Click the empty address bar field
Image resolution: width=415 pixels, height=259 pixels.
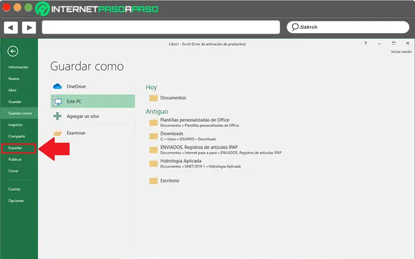click(x=161, y=27)
